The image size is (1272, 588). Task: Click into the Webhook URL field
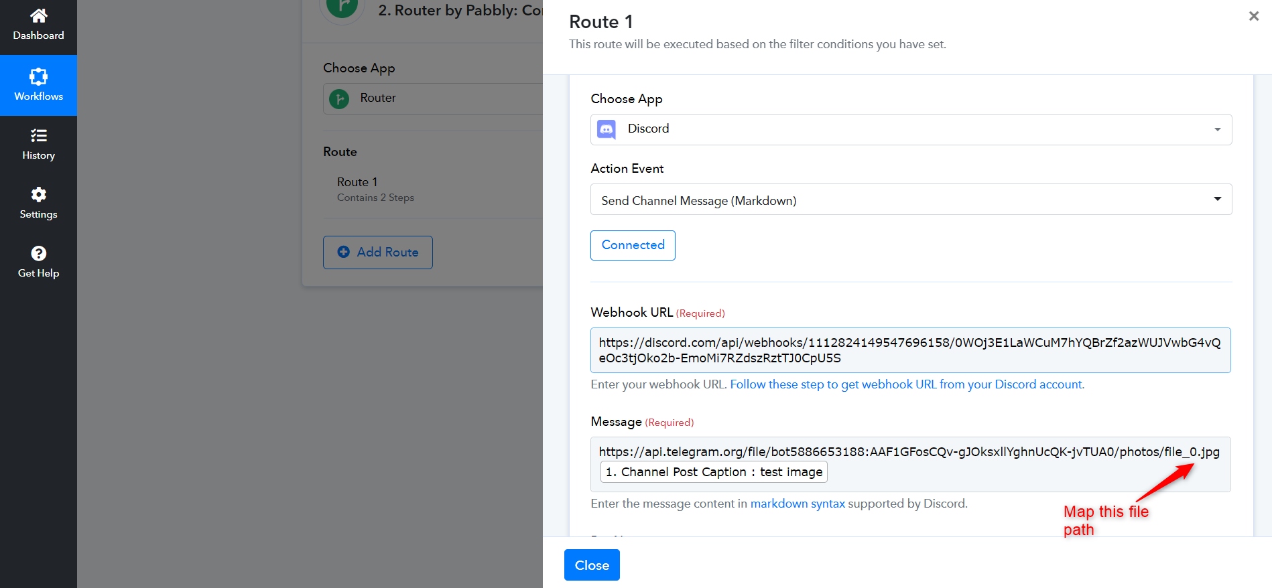click(911, 350)
